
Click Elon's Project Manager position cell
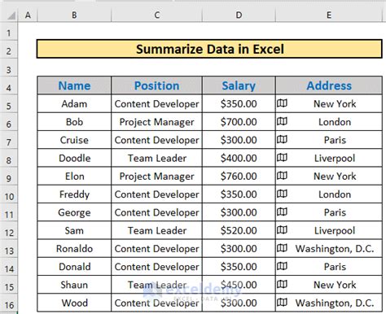[x=156, y=177]
